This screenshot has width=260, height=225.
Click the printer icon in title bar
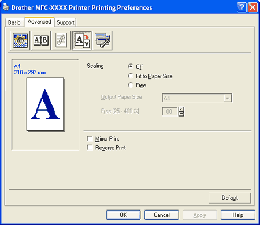(x=6, y=7)
